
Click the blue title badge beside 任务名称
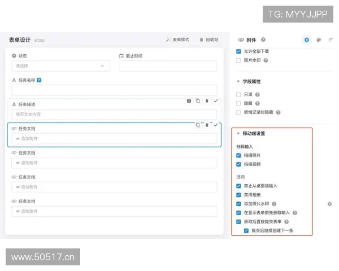click(x=39, y=80)
